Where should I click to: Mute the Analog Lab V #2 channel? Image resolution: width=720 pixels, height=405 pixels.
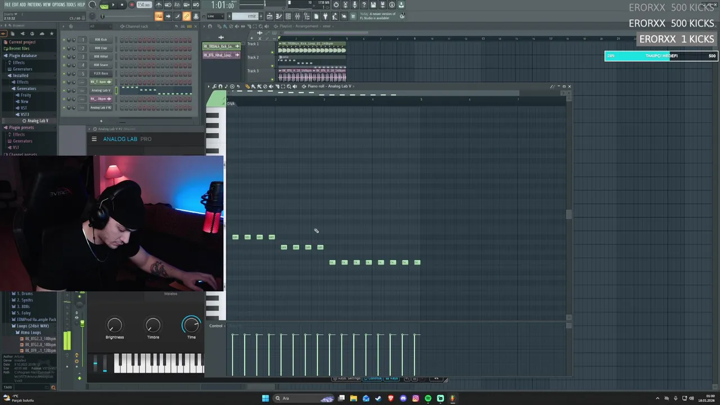pos(64,107)
